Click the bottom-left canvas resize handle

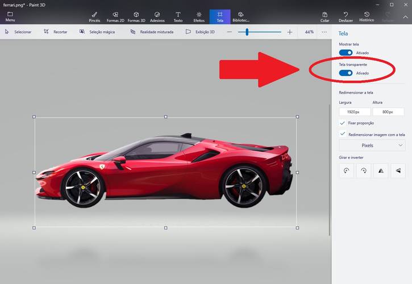tap(34, 228)
